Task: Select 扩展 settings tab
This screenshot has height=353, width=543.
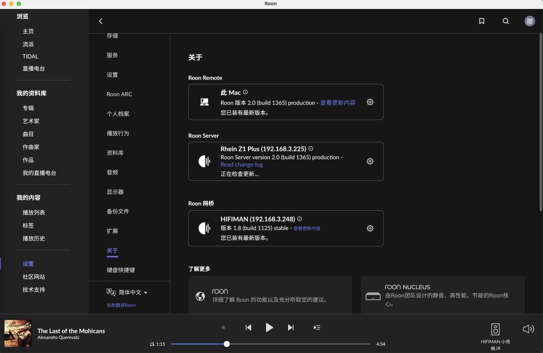Action: [x=112, y=231]
